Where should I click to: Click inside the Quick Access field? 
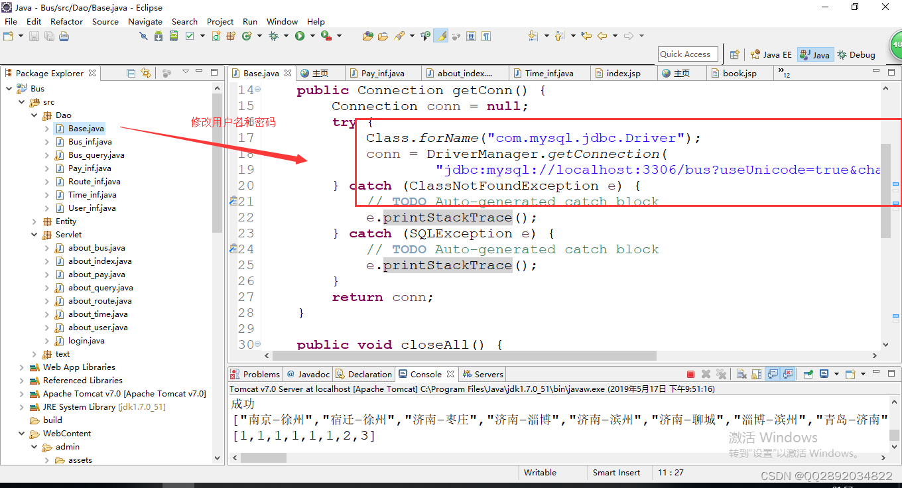click(688, 54)
